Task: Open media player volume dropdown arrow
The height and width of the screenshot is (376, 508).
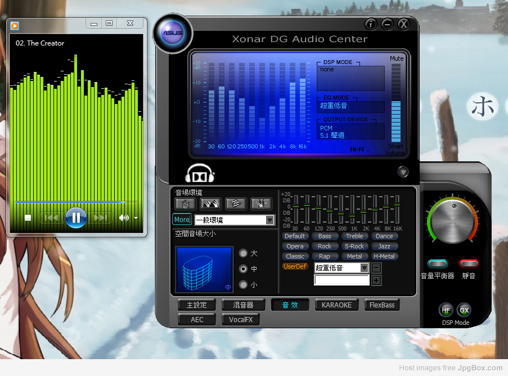Action: pos(136,218)
